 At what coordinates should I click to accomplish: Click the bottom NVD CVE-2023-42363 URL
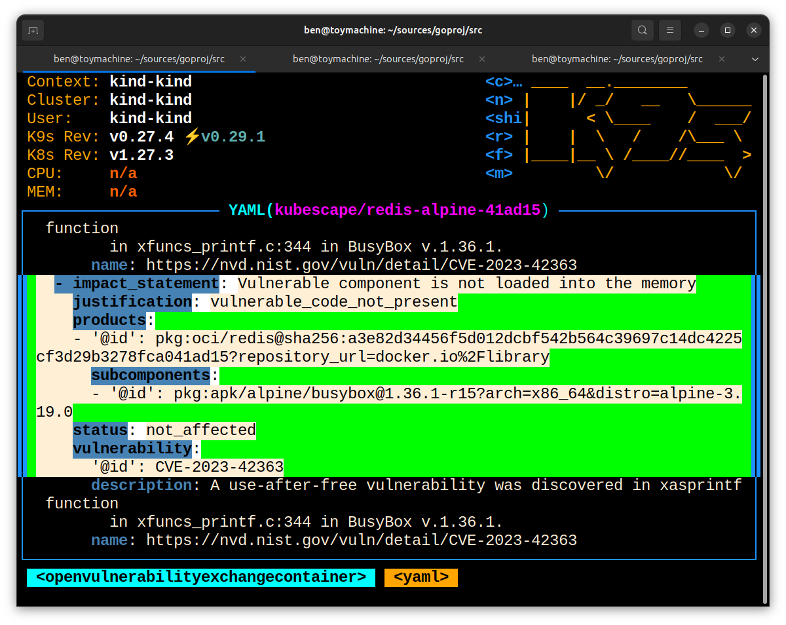(x=361, y=540)
